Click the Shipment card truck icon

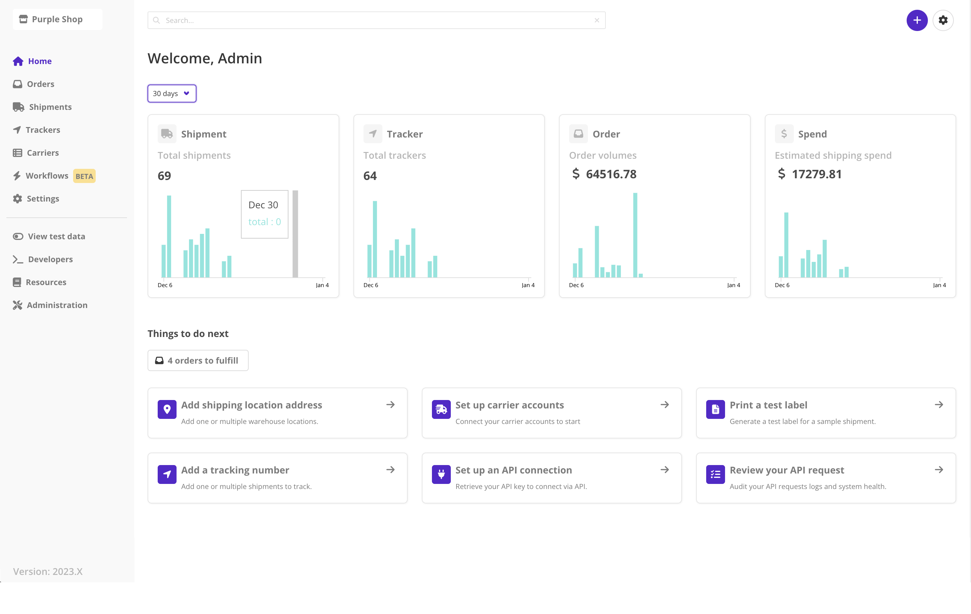click(x=167, y=134)
